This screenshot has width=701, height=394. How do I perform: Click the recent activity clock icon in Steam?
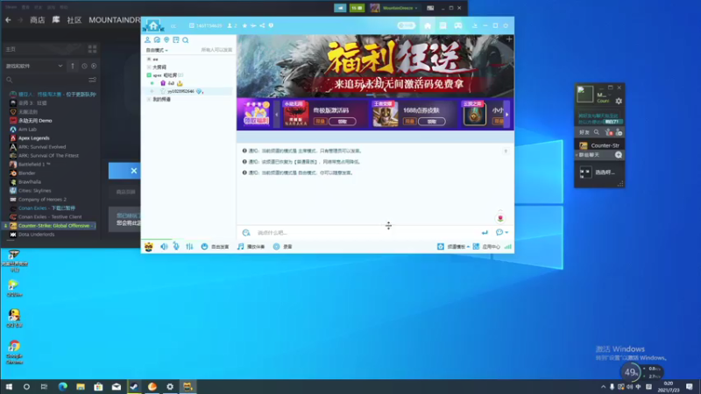(x=84, y=67)
